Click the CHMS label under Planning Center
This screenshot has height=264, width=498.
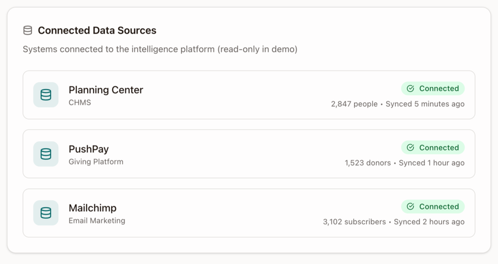[80, 103]
